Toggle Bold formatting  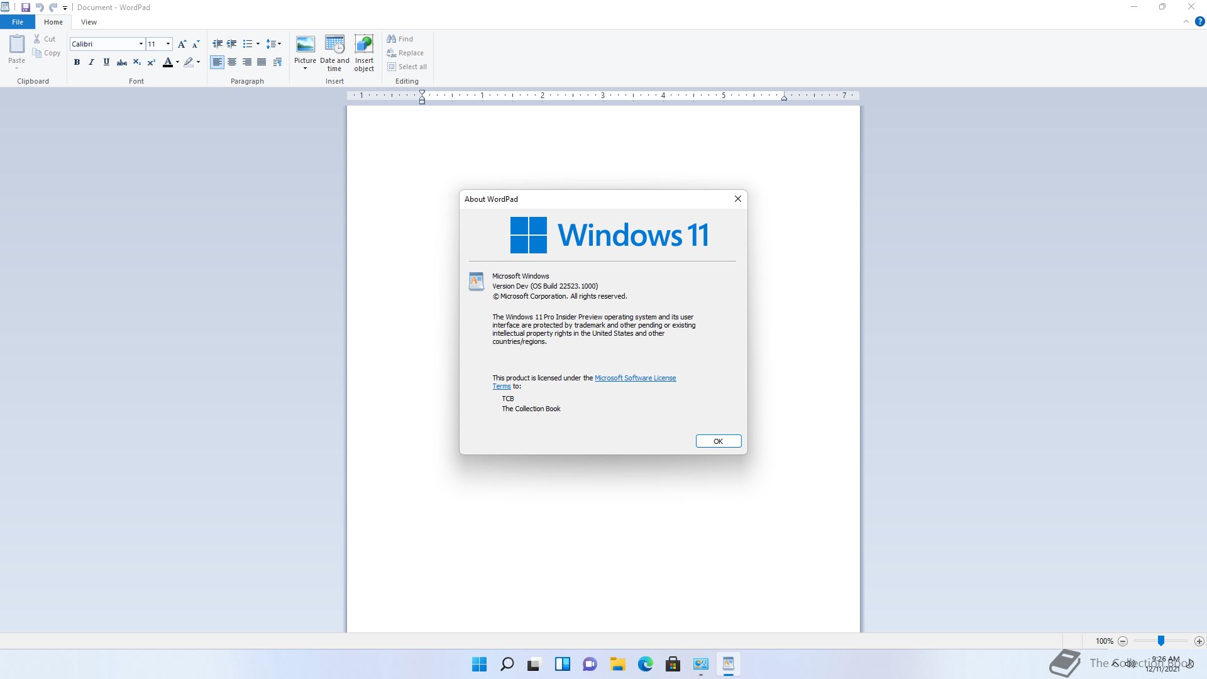[x=77, y=62]
